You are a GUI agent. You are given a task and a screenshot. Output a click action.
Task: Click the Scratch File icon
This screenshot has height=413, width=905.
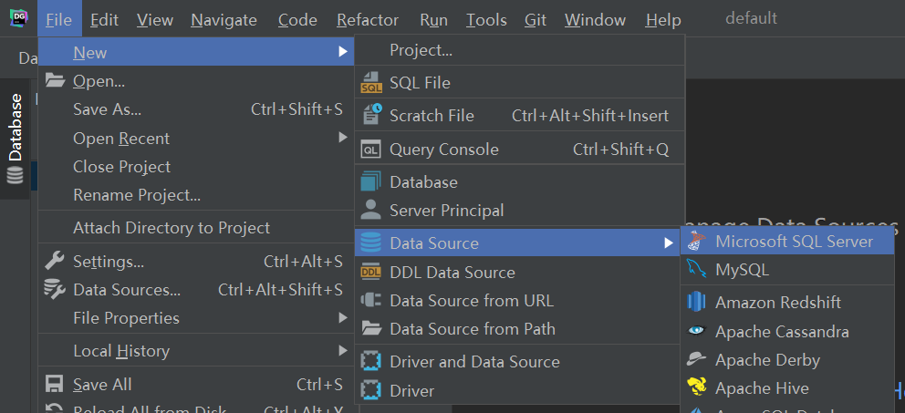371,115
